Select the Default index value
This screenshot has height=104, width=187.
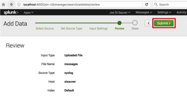pyautogui.click(x=69, y=90)
